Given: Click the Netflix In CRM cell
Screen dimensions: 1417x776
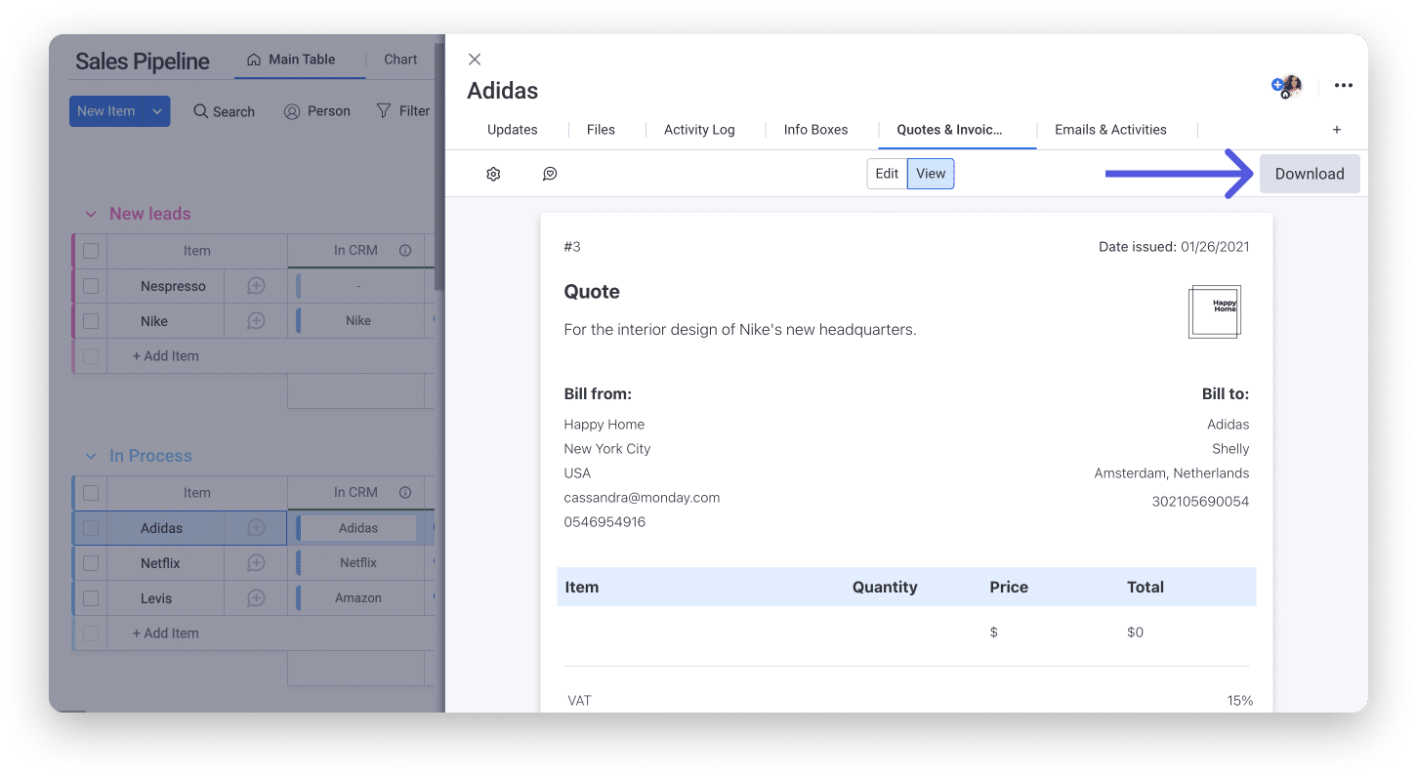Looking at the screenshot, I should 358,563.
